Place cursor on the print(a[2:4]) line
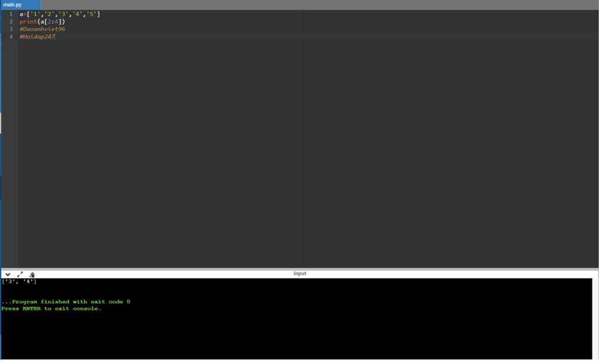The height and width of the screenshot is (363, 599). [x=42, y=22]
